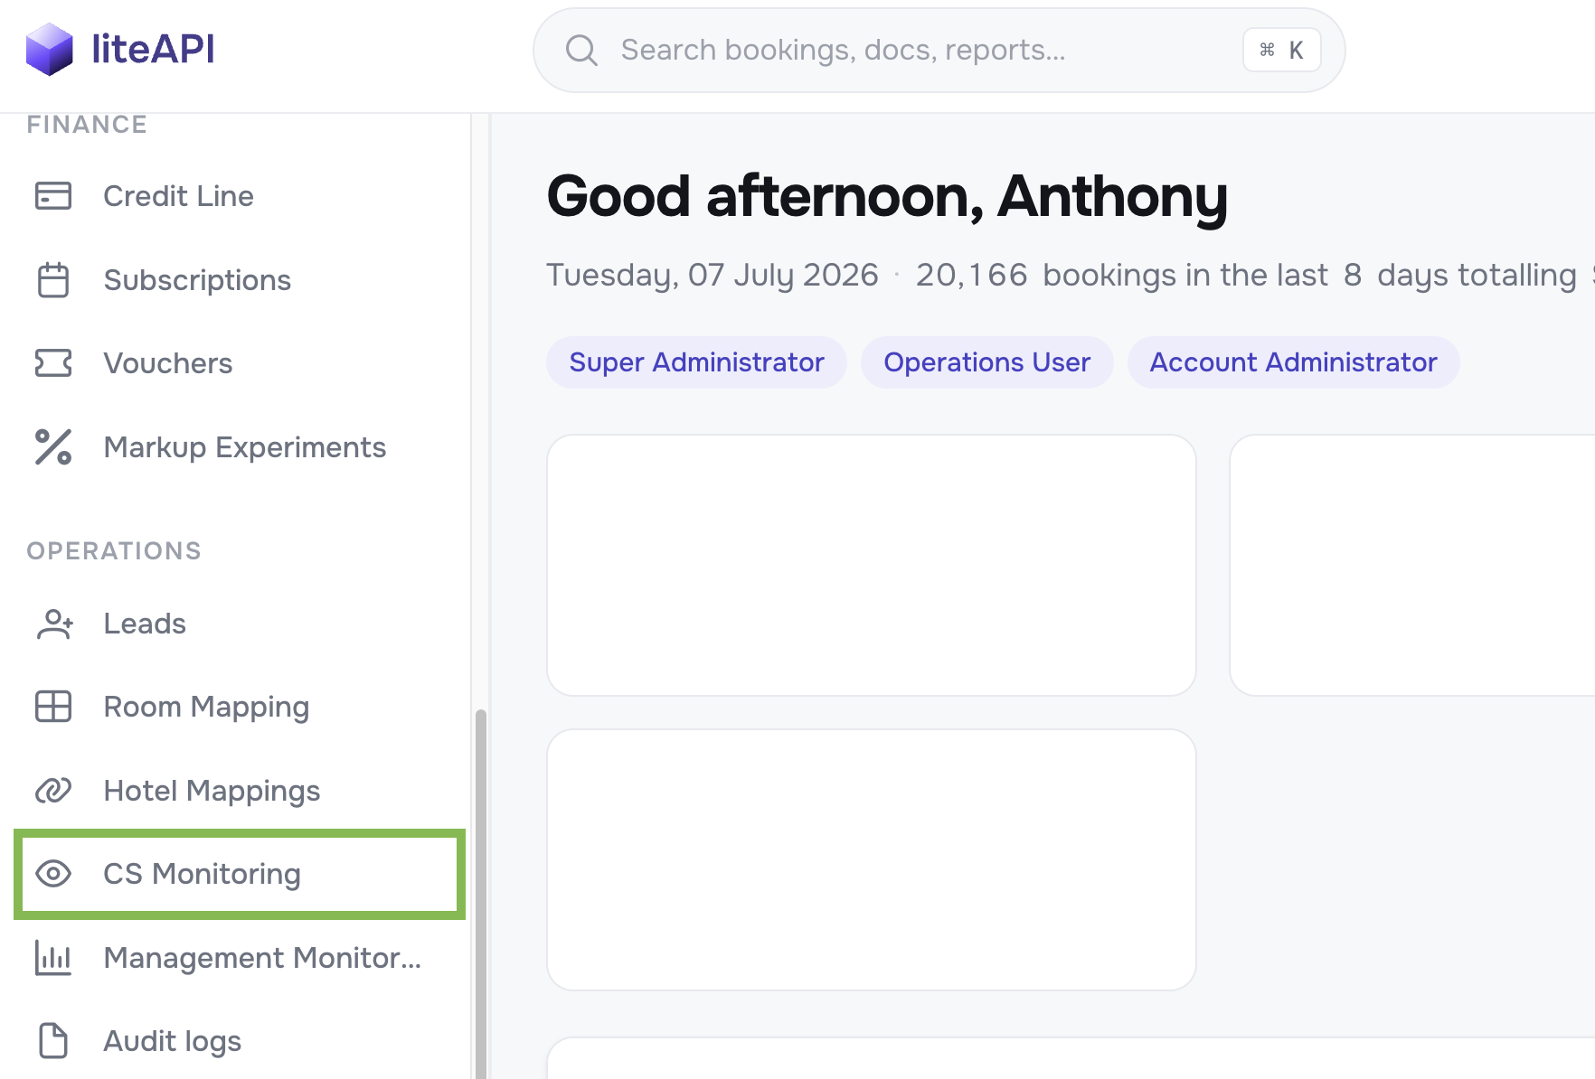Click the liteAPI cube logo icon

49,49
